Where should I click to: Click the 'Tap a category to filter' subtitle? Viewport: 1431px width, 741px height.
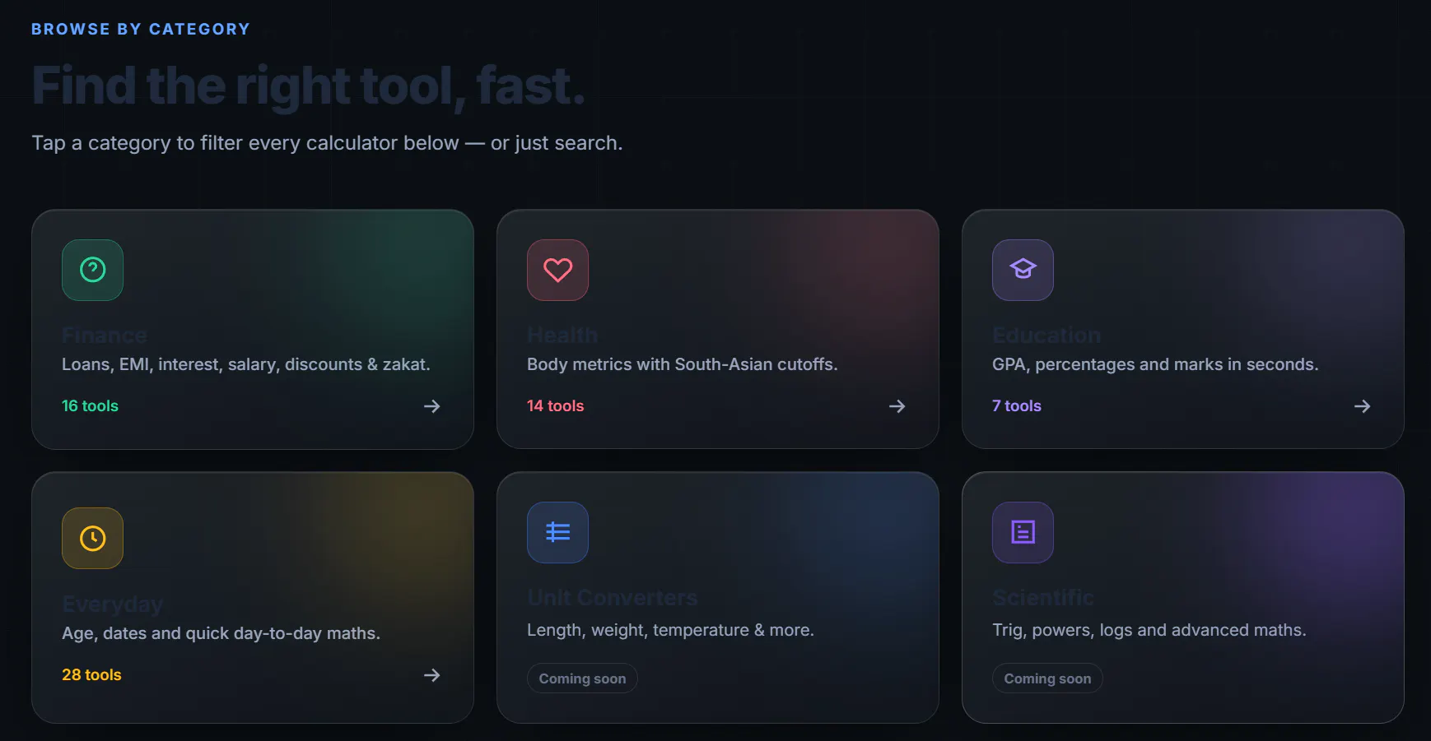327,143
